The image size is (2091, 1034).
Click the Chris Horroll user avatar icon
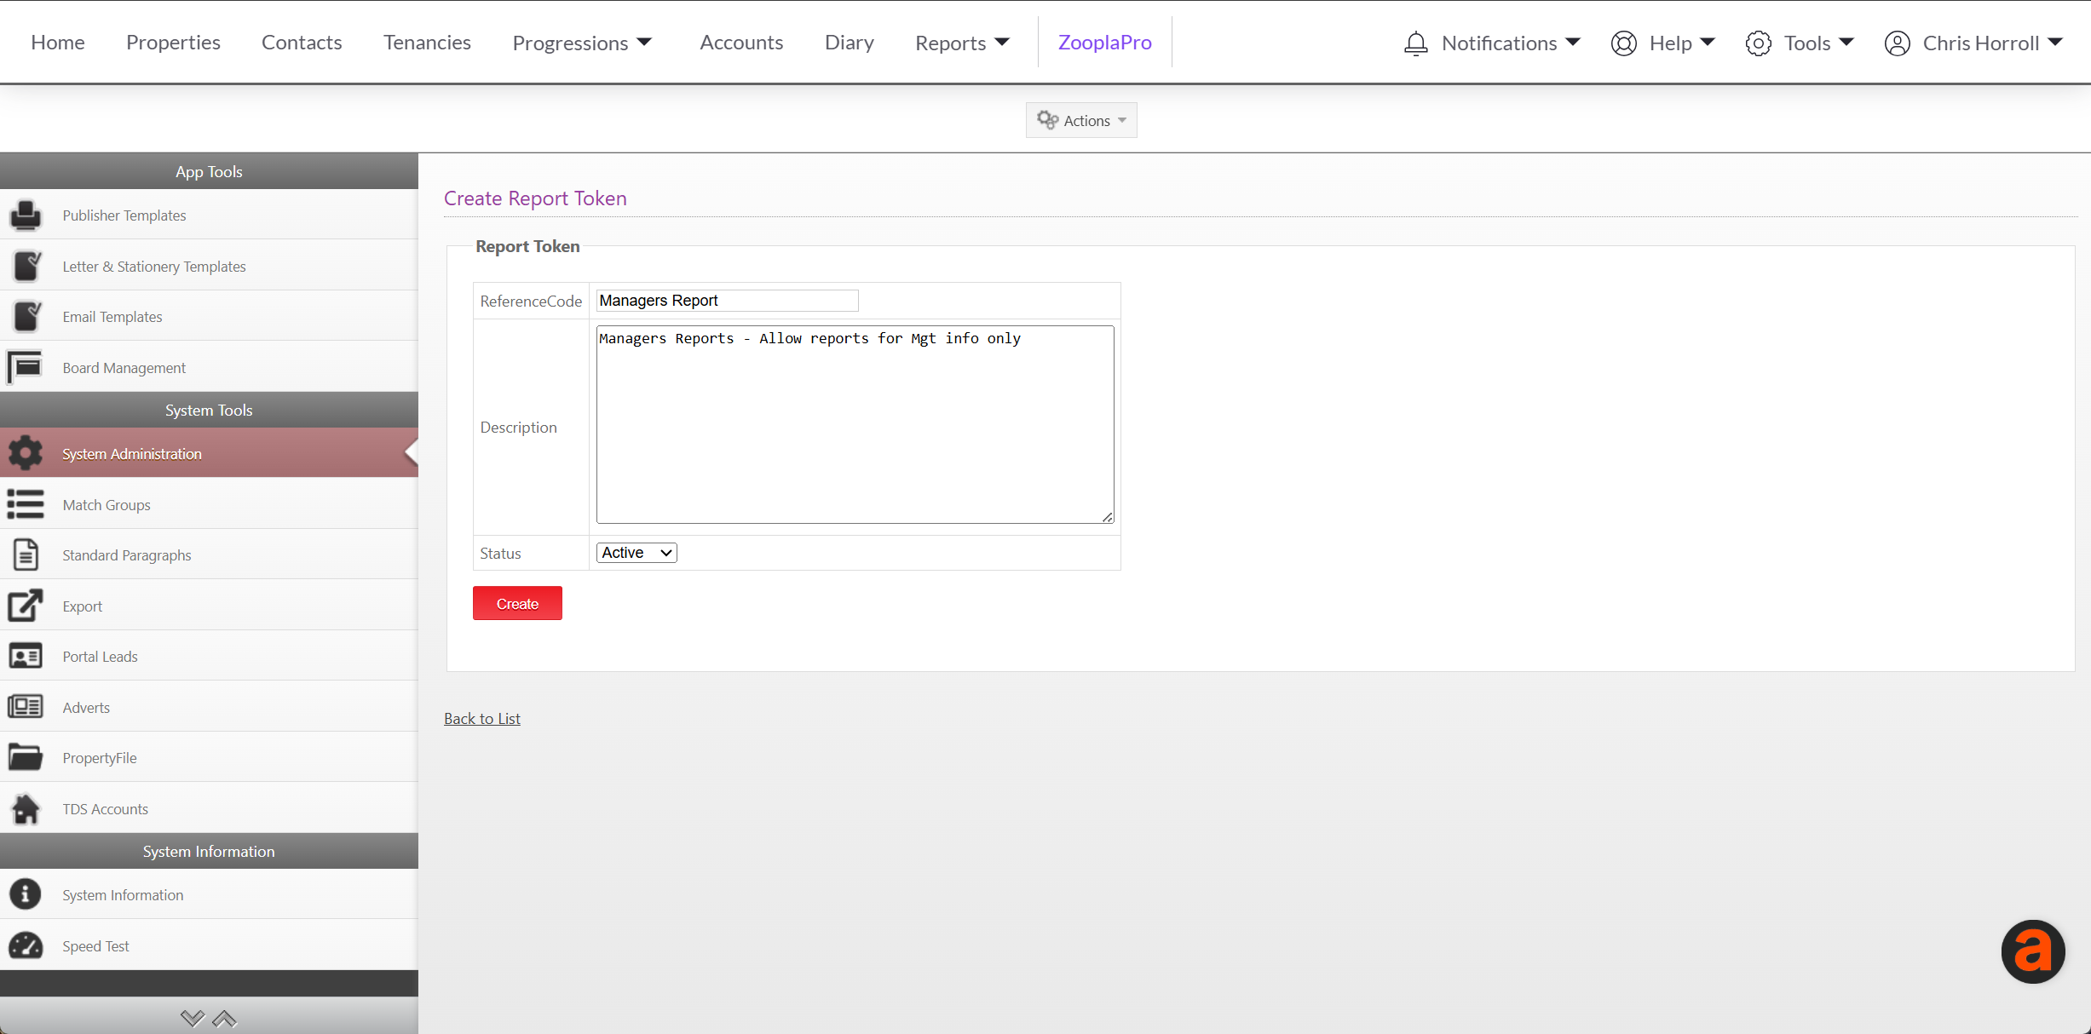pos(1897,43)
